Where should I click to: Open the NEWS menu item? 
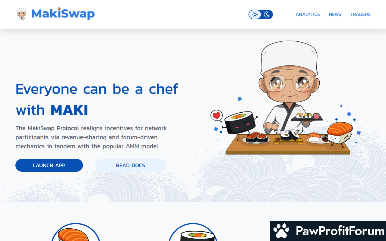click(335, 14)
